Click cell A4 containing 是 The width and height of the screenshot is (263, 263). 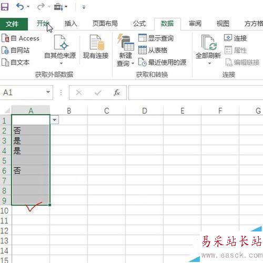click(31, 150)
